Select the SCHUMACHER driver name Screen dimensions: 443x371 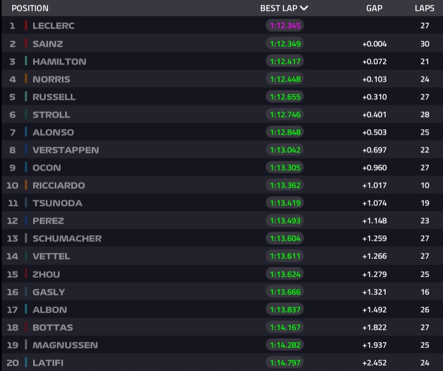(67, 239)
